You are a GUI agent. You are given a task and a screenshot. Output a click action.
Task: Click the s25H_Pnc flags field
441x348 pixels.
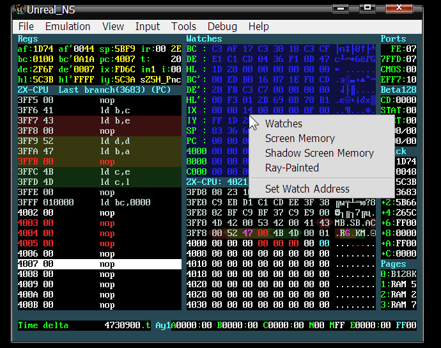pyautogui.click(x=160, y=80)
